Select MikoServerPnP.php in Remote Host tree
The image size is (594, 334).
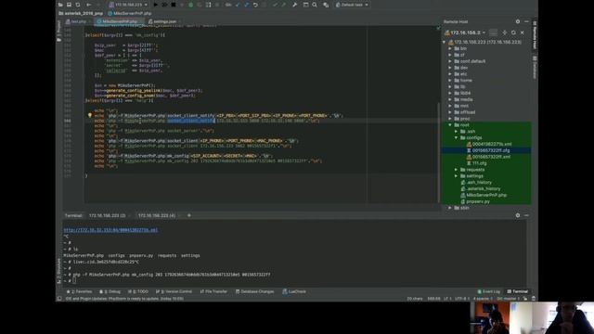(484, 195)
